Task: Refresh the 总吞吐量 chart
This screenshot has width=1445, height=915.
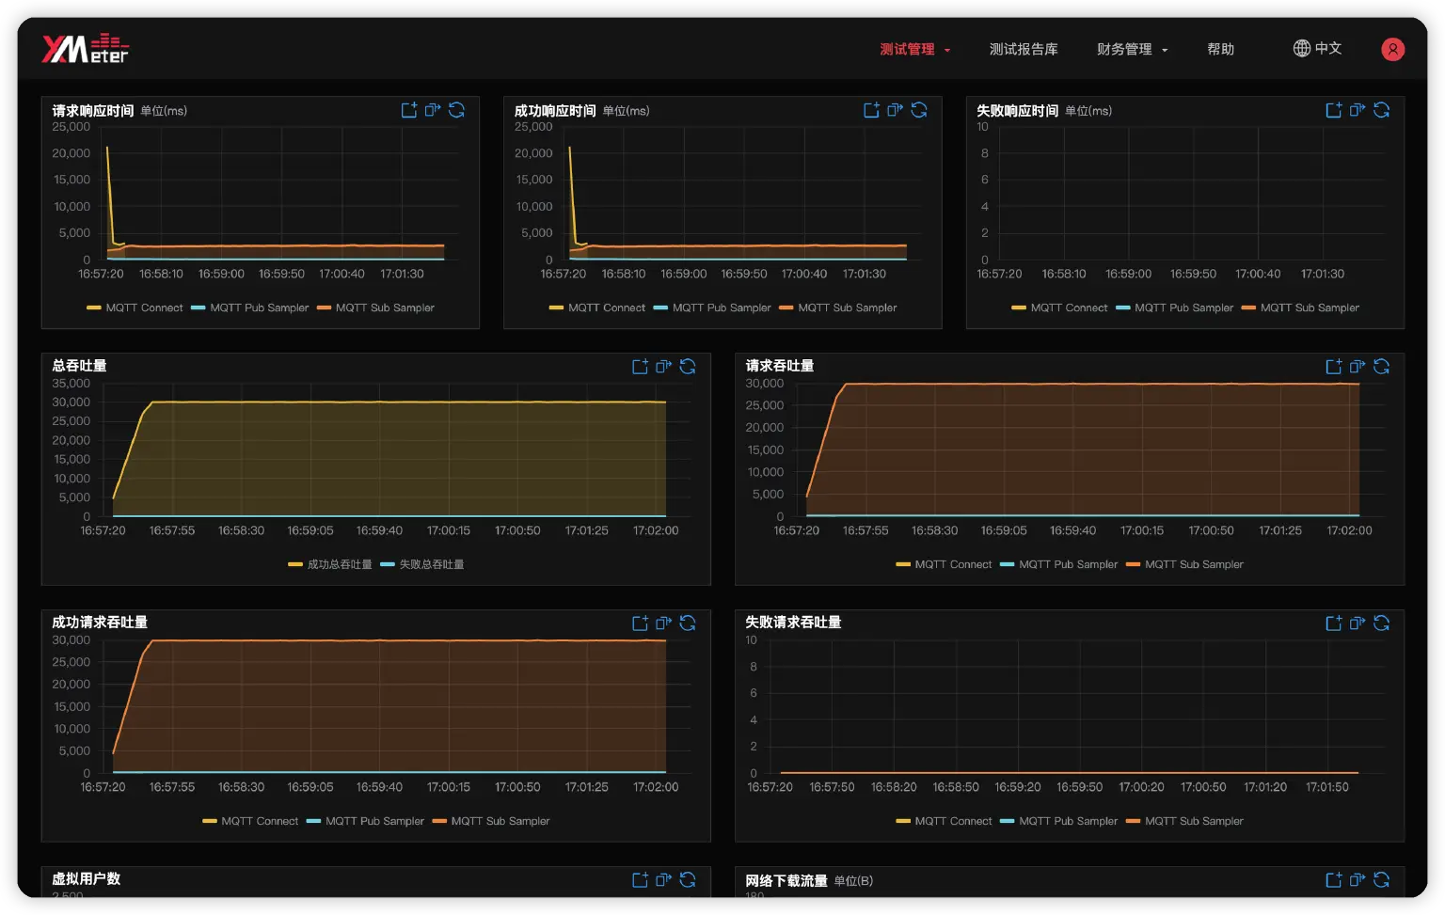Action: [688, 367]
